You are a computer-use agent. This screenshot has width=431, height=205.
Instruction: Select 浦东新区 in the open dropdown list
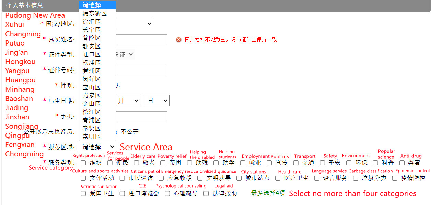click(x=97, y=13)
